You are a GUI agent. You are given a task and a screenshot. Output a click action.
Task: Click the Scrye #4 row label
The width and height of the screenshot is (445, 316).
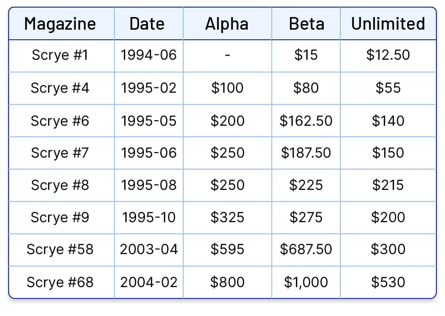60,88
